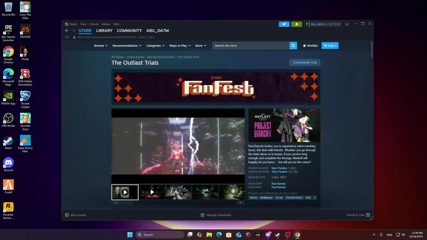
Task: Open Stumble Guys desktop icon
Action: 25,122
